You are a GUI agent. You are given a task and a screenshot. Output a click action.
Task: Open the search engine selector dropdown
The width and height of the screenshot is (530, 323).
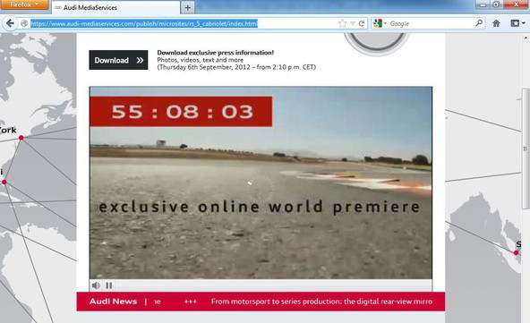tap(380, 23)
